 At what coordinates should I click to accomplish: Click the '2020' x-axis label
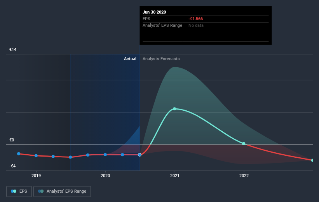coord(105,176)
